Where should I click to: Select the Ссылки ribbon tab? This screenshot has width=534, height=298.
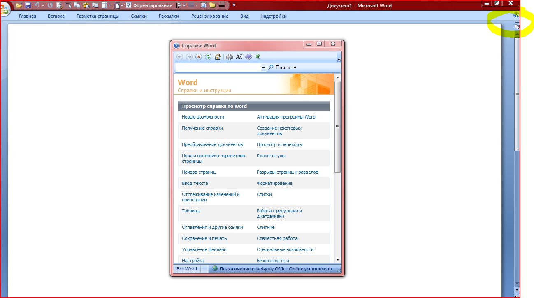coord(139,16)
